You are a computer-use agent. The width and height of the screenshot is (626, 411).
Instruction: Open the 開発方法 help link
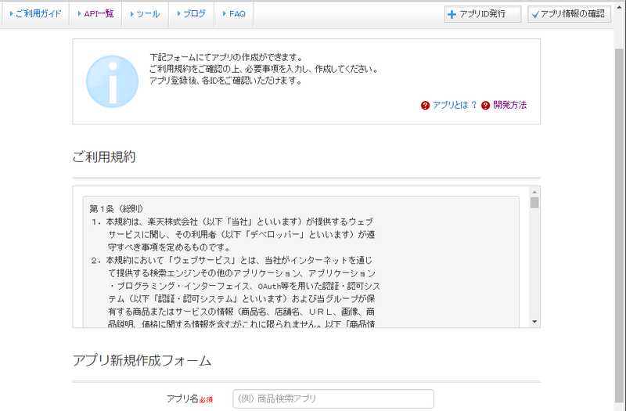(x=510, y=105)
